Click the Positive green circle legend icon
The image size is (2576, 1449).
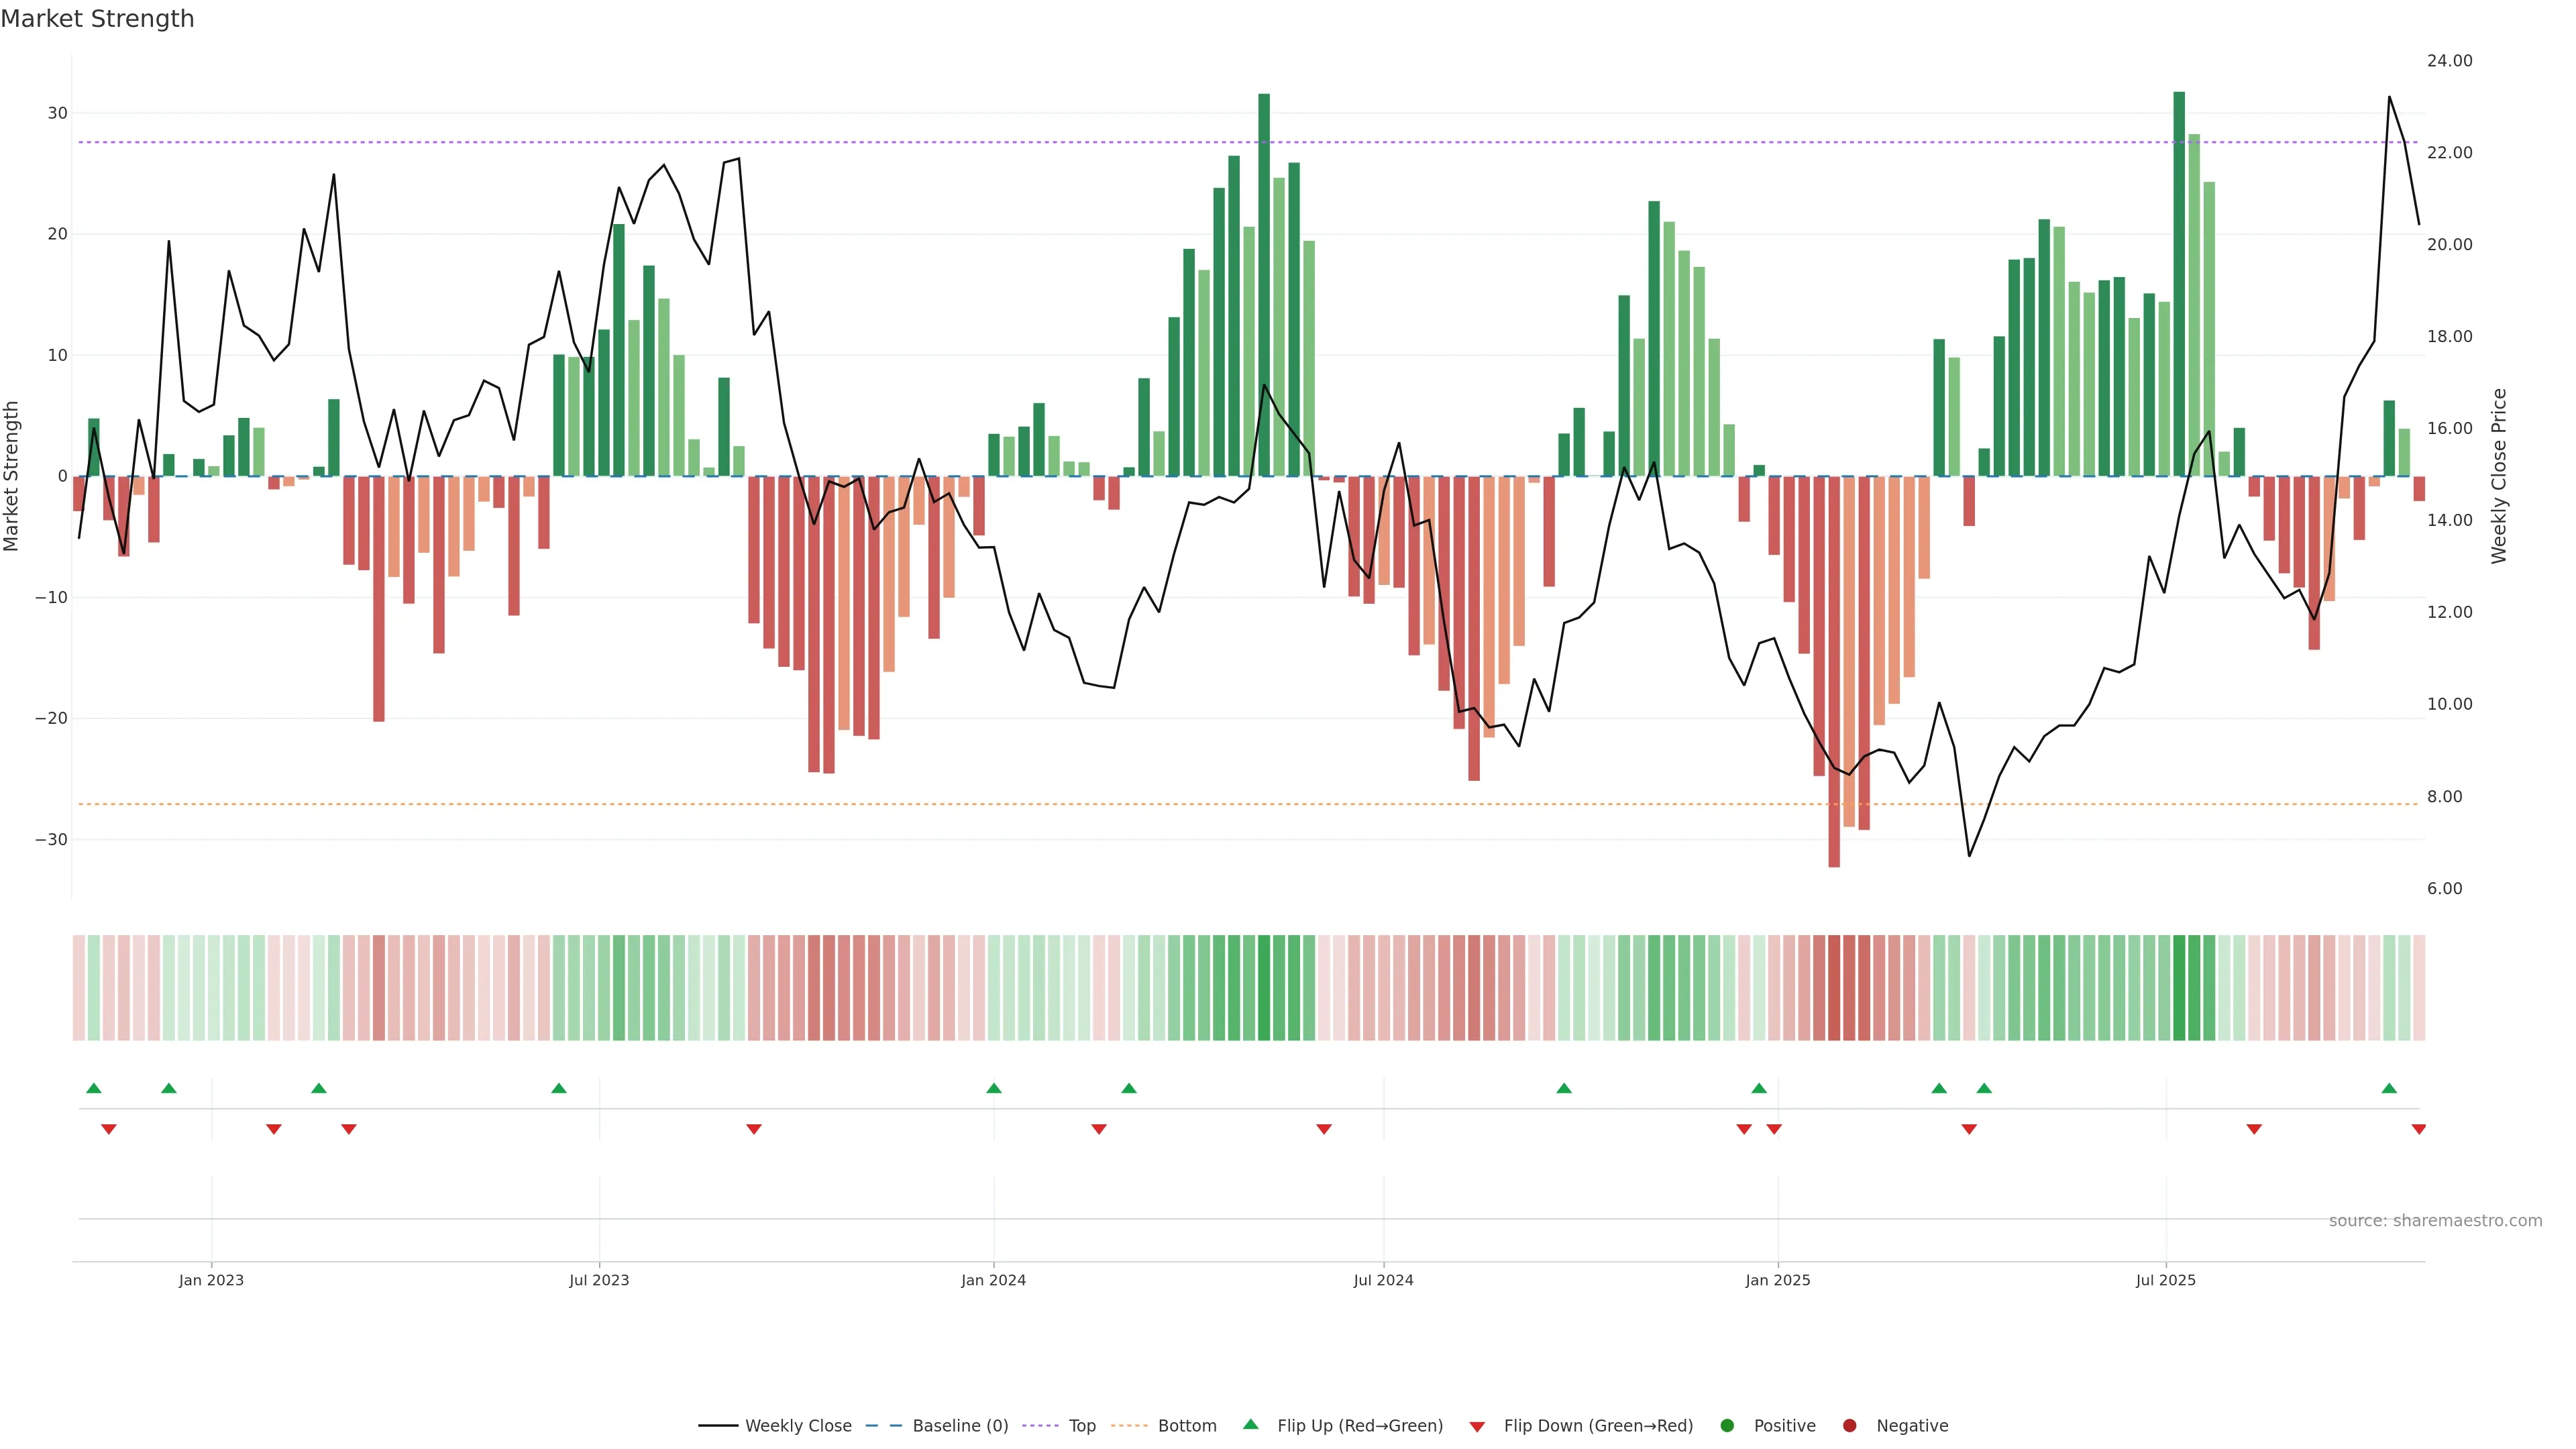[1727, 1425]
